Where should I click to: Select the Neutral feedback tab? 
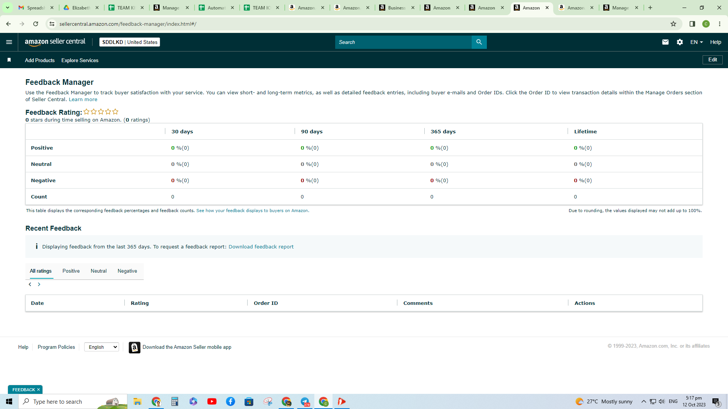tap(99, 271)
